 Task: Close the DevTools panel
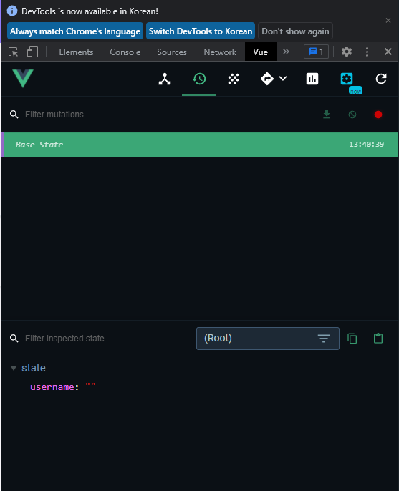[x=388, y=52]
